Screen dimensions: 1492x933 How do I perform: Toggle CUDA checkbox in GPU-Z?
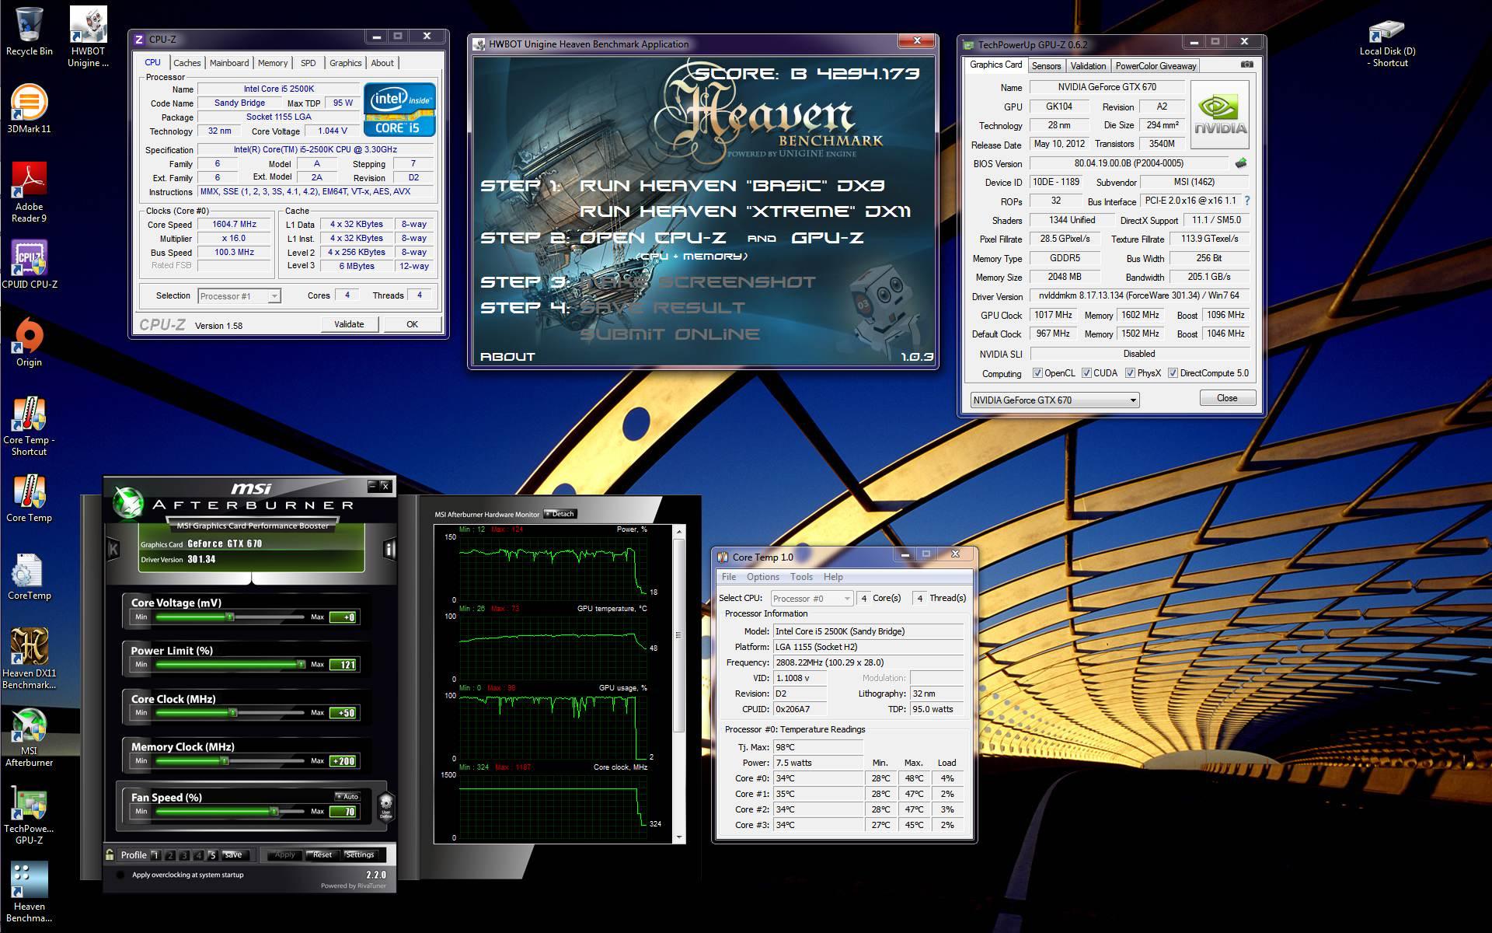click(x=1086, y=373)
